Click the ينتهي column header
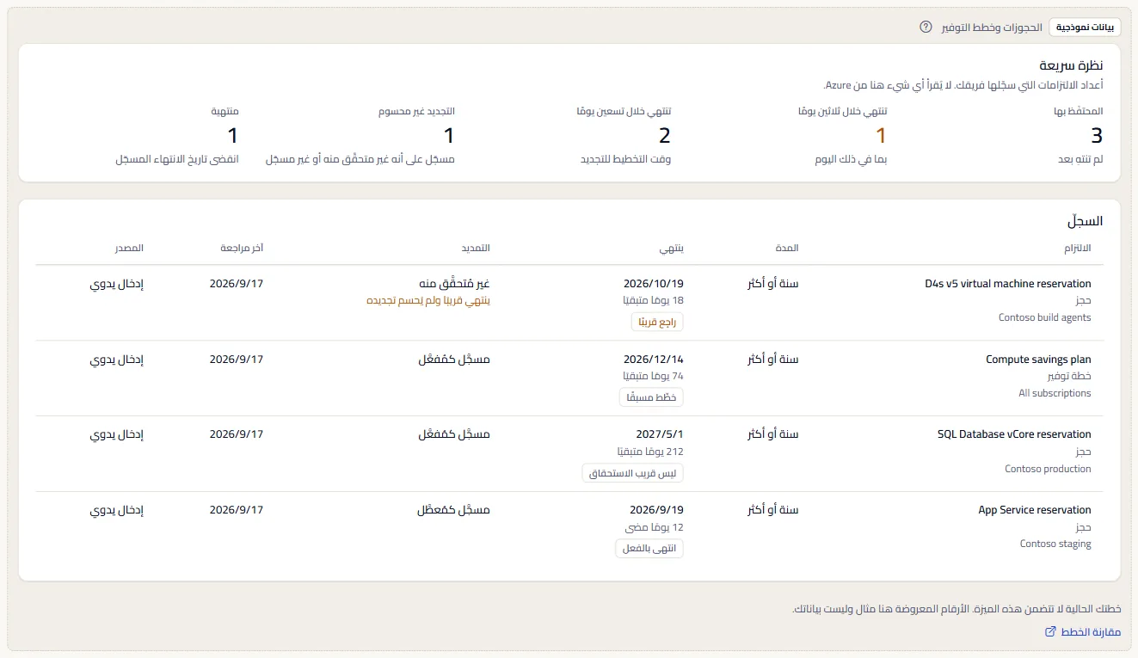This screenshot has height=658, width=1138. tap(672, 248)
